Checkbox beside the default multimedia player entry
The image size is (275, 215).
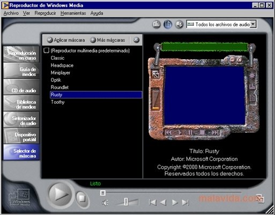click(46, 51)
